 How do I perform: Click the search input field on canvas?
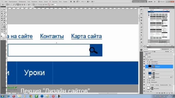coord(49,50)
